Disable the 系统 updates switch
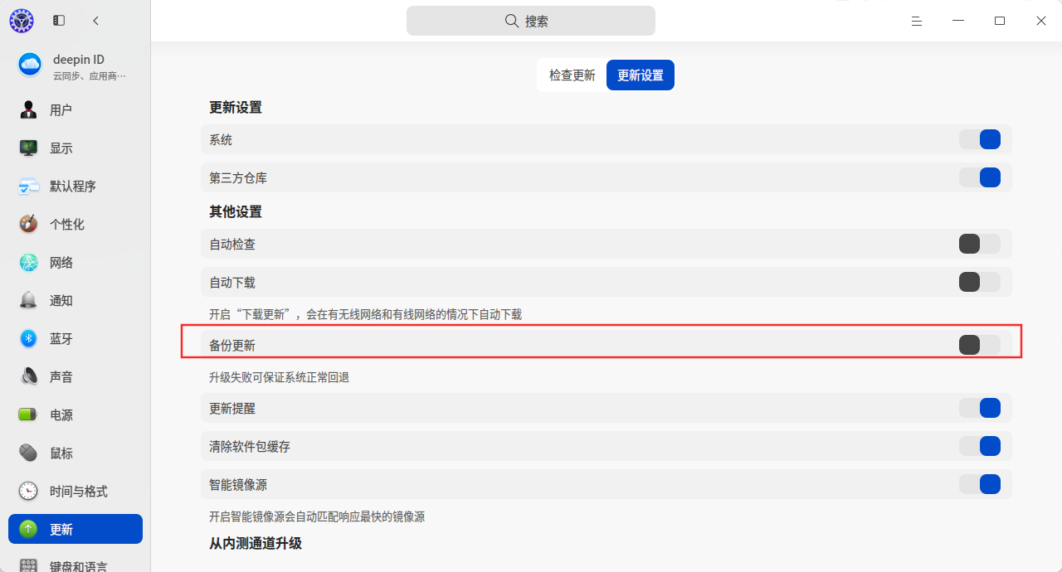The image size is (1062, 572). pos(980,139)
